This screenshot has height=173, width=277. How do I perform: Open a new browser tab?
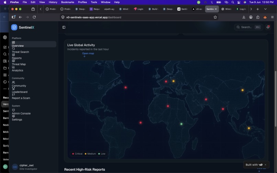click(x=257, y=9)
